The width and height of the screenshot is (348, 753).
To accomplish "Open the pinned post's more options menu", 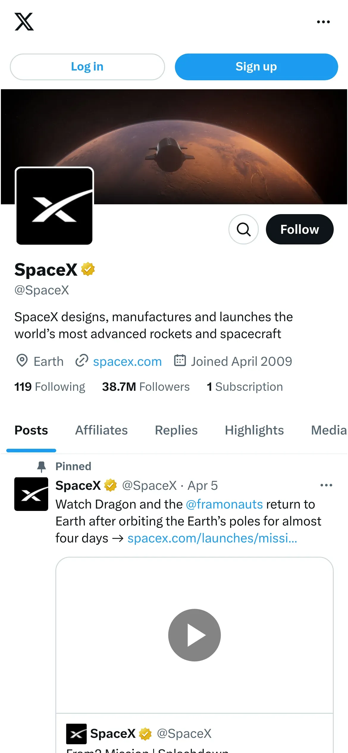I will 326,485.
